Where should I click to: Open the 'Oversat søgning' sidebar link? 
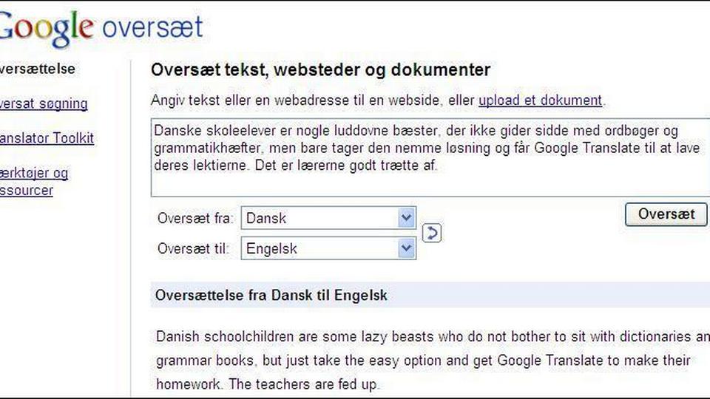[x=43, y=103]
